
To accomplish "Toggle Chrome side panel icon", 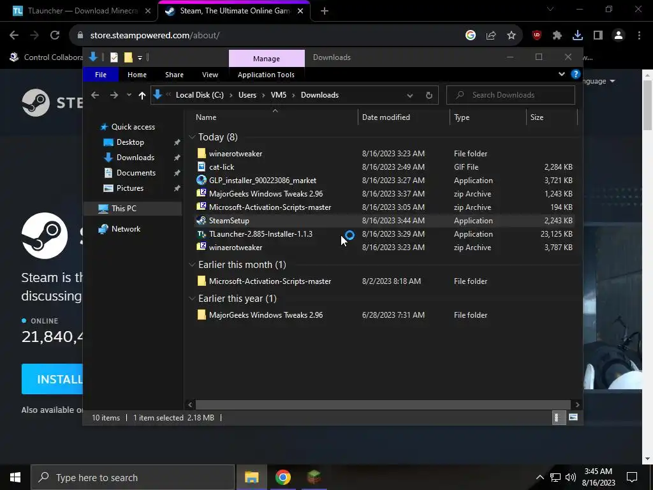I will coord(598,36).
